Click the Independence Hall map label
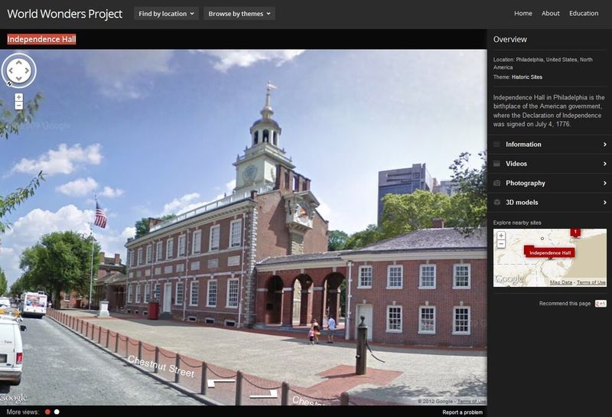The height and width of the screenshot is (417, 612). 550,252
